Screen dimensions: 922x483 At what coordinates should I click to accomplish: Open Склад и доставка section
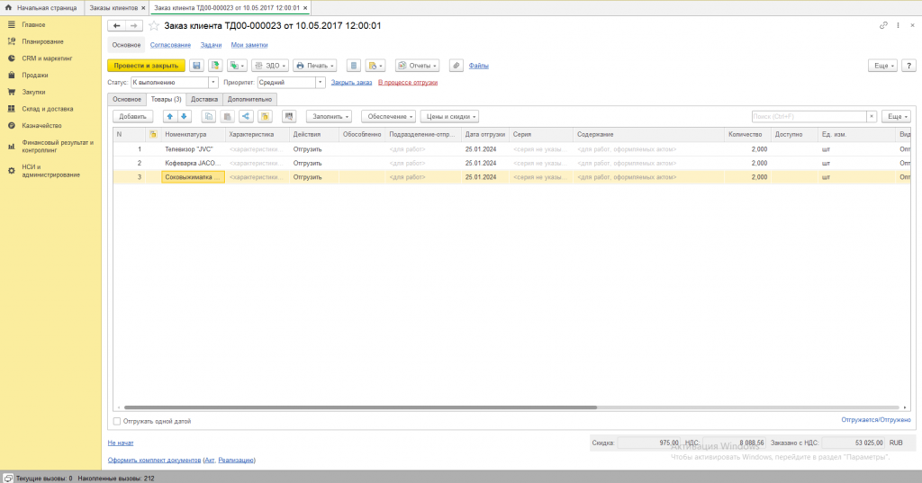click(48, 109)
